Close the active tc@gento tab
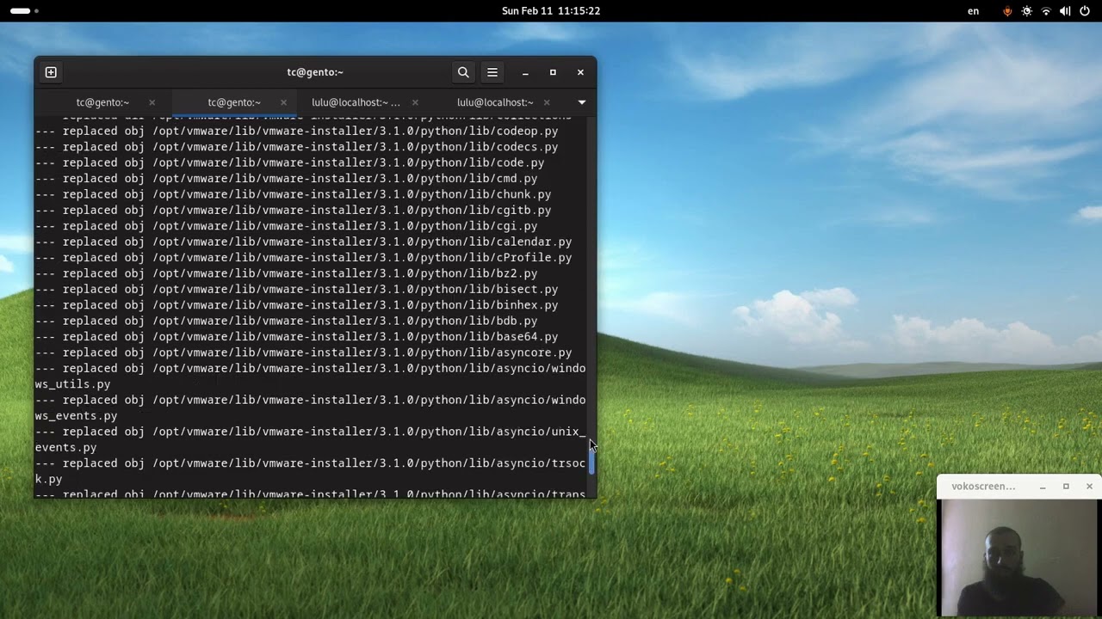This screenshot has height=619, width=1102. click(283, 102)
